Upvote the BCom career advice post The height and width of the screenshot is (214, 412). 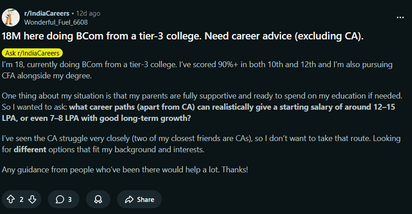click(x=11, y=199)
